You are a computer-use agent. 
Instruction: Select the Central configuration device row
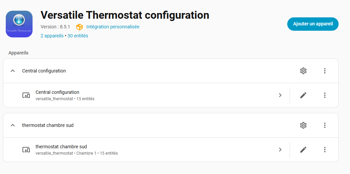pyautogui.click(x=134, y=95)
